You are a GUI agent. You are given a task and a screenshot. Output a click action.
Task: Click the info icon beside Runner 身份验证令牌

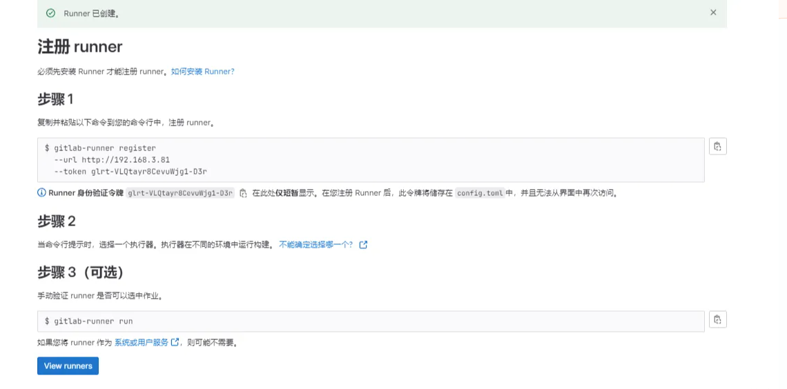click(41, 193)
